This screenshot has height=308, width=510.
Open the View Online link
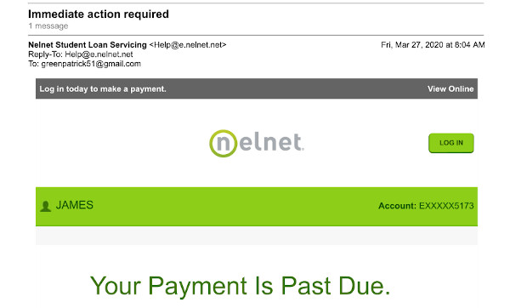coord(450,88)
